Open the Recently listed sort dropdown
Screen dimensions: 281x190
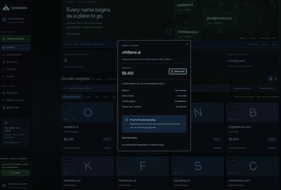tap(268, 88)
